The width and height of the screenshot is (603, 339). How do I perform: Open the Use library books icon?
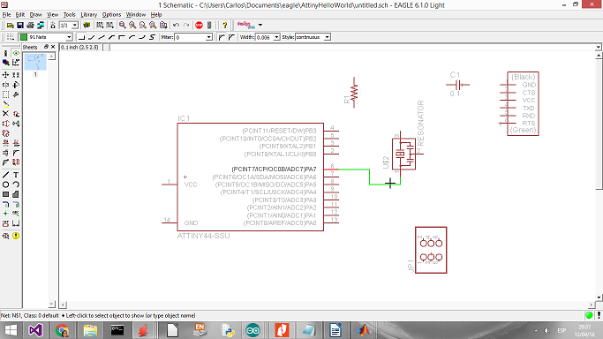point(87,25)
